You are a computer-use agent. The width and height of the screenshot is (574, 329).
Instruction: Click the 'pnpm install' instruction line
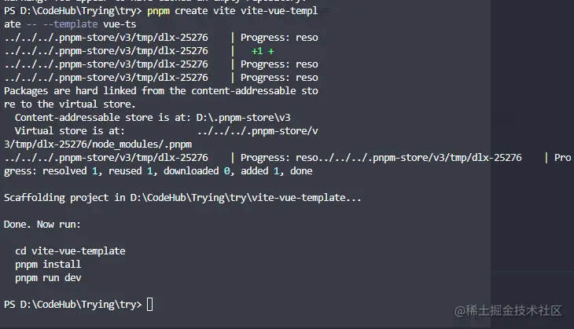click(x=48, y=265)
